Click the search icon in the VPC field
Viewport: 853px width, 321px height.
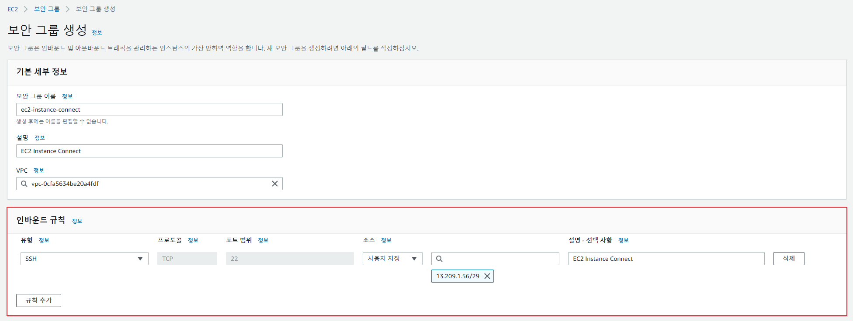[x=24, y=184]
